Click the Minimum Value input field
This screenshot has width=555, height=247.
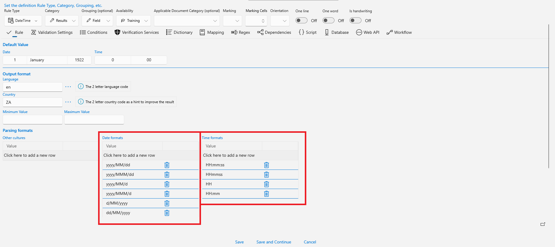33,120
